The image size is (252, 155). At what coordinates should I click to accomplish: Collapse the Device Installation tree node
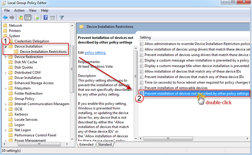coord(6,46)
